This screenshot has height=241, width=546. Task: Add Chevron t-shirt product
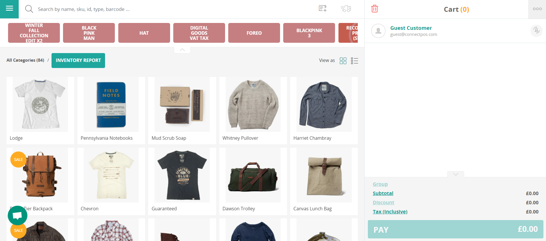[111, 181]
